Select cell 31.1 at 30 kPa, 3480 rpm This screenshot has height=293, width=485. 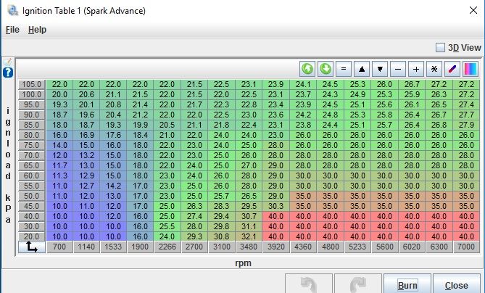tap(249, 226)
